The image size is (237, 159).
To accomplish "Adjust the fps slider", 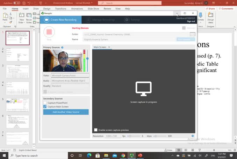I will pos(130,136).
